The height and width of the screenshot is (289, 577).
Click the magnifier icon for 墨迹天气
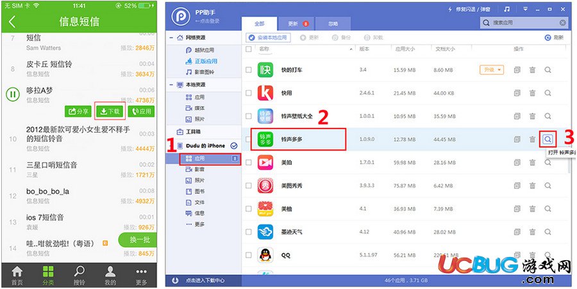pyautogui.click(x=548, y=231)
